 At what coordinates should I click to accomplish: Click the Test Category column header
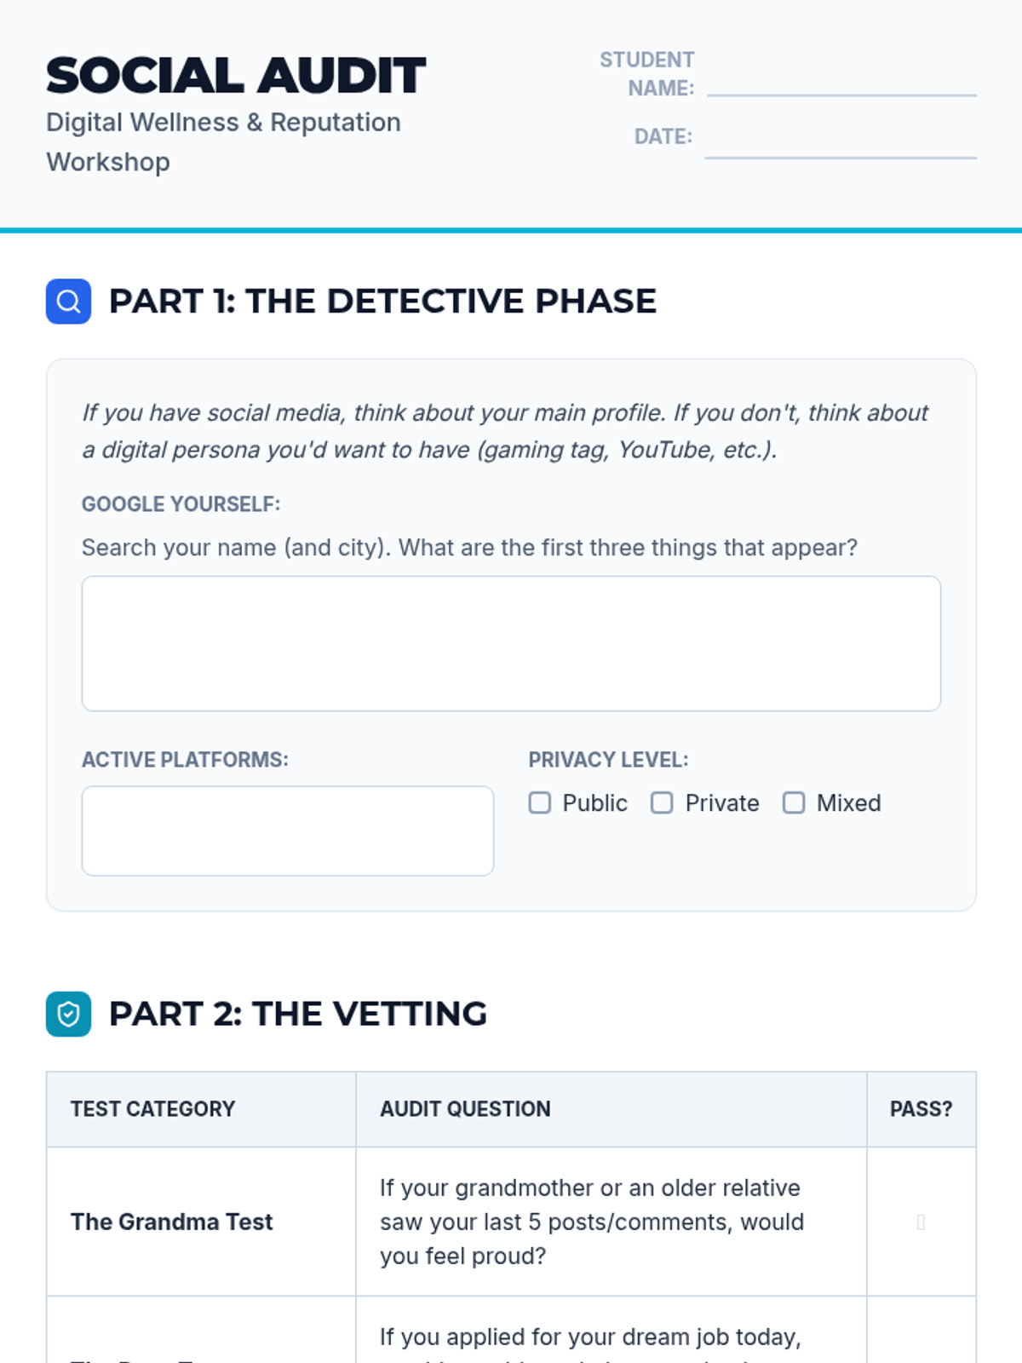(152, 1109)
